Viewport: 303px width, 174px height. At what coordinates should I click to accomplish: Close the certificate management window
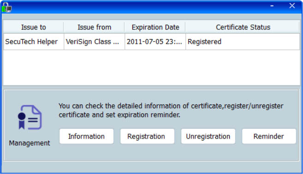point(292,6)
